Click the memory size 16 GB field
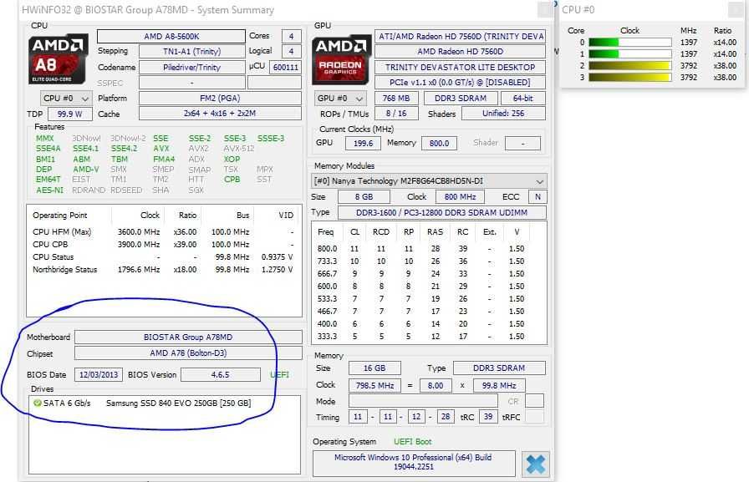The height and width of the screenshot is (482, 749). [374, 368]
